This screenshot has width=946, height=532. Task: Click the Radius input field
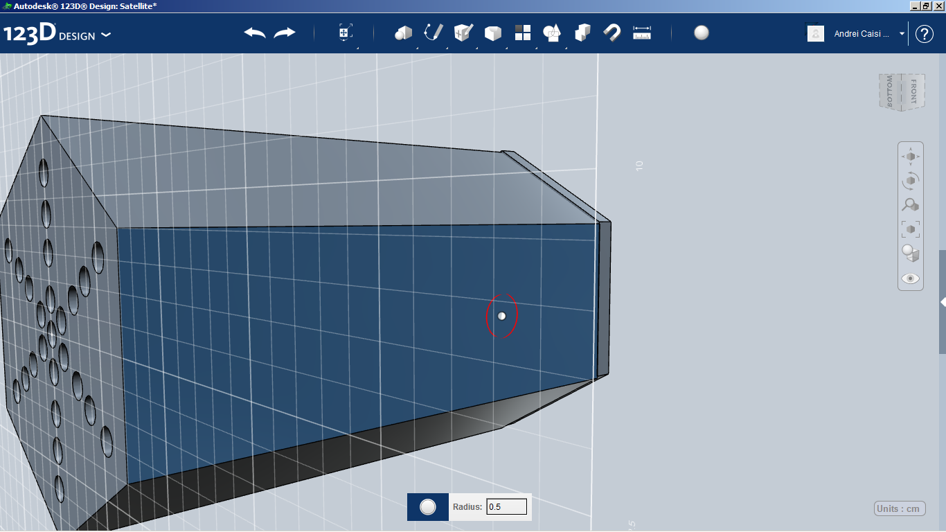pyautogui.click(x=507, y=507)
